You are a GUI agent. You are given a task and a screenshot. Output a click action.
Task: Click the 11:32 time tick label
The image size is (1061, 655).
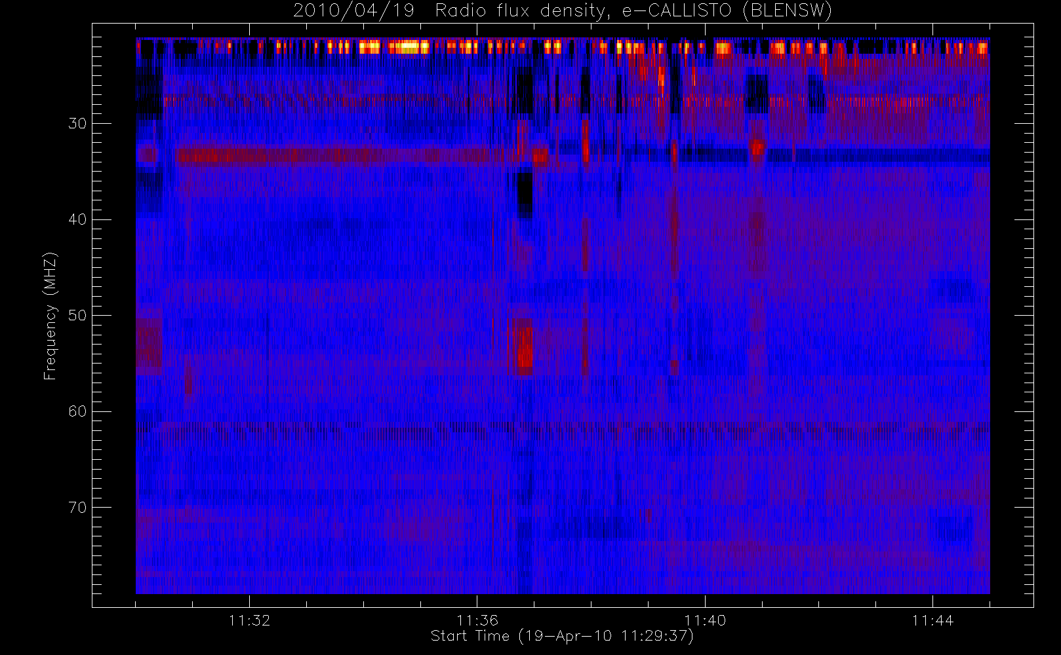click(x=249, y=620)
